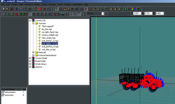Click the Open file folder icon
The image size is (175, 104).
tap(7, 9)
